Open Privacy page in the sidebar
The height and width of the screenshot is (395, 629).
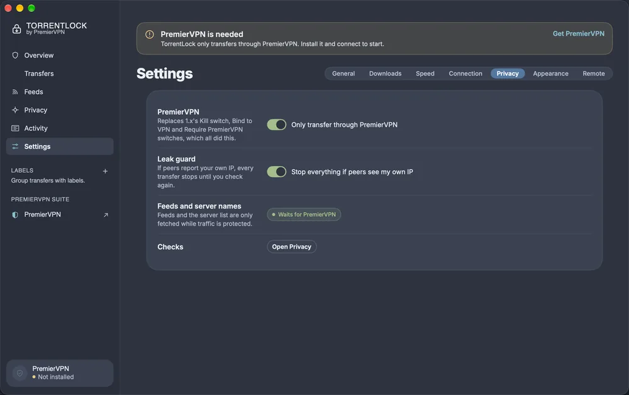(60, 110)
